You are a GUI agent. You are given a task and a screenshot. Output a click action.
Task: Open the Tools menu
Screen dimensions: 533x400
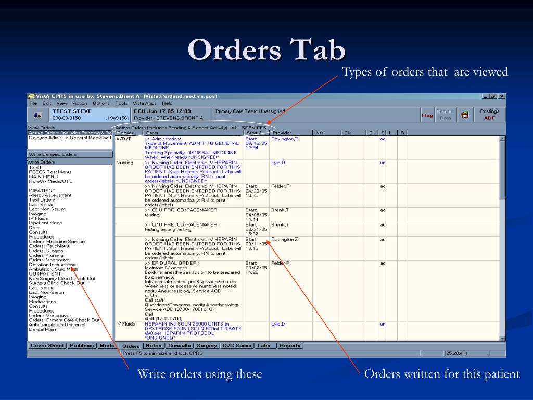121,103
